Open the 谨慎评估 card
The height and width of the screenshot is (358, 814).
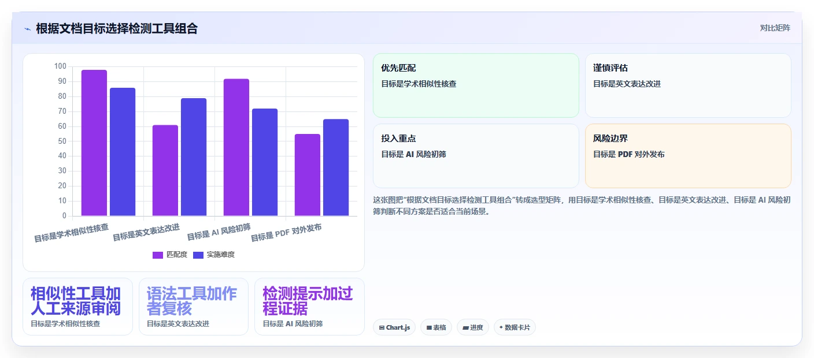tap(688, 85)
